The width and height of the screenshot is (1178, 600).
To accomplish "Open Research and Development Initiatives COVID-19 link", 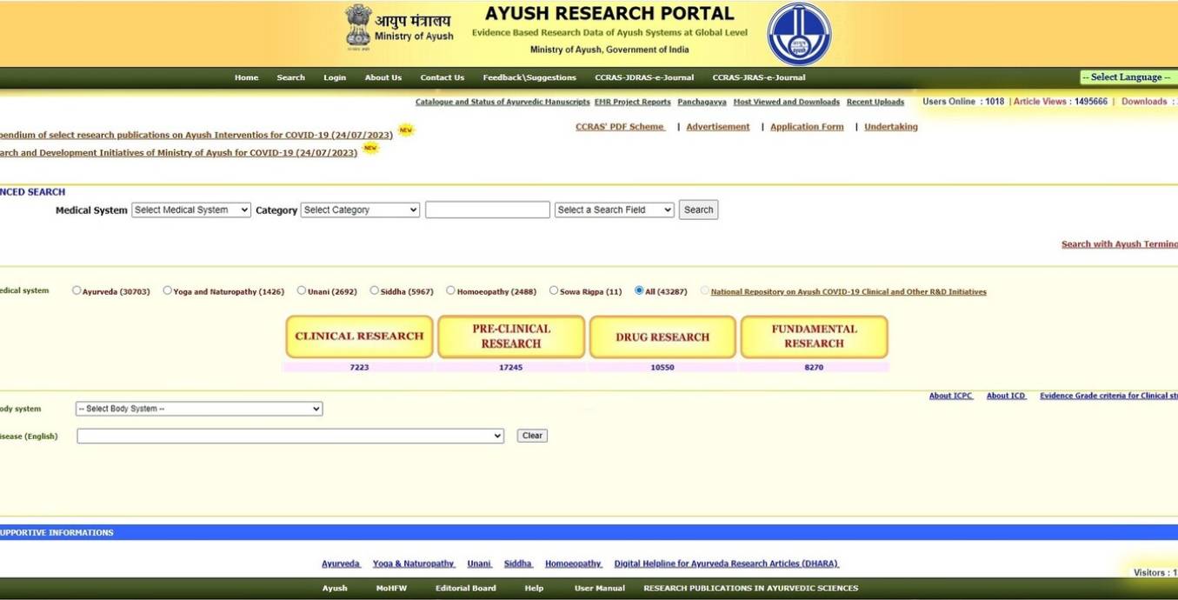I will pyautogui.click(x=179, y=153).
